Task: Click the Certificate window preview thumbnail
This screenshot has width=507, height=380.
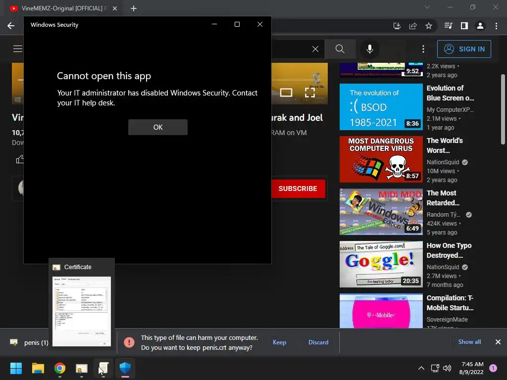Action: click(x=82, y=312)
